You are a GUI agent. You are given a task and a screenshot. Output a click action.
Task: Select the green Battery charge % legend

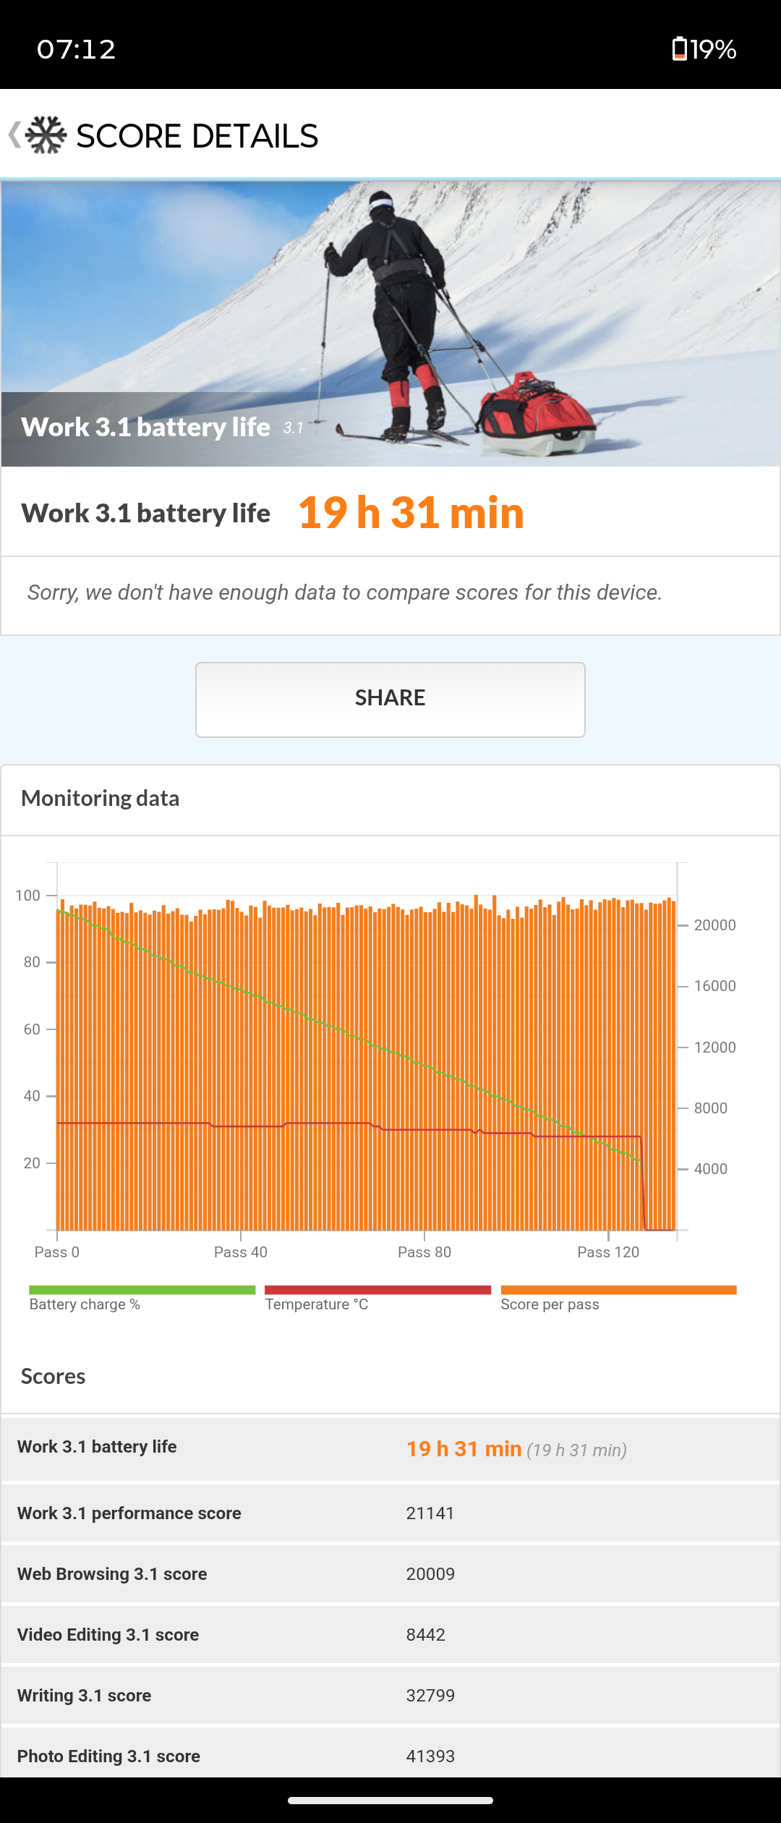coord(142,1299)
